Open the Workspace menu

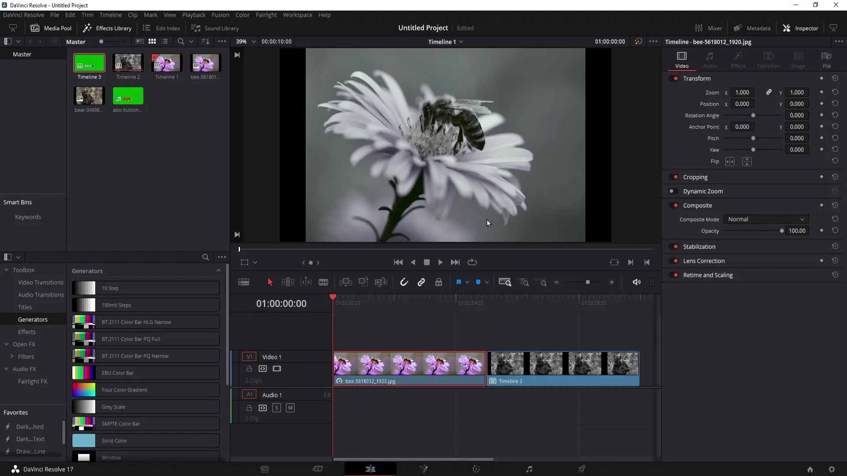click(x=297, y=15)
